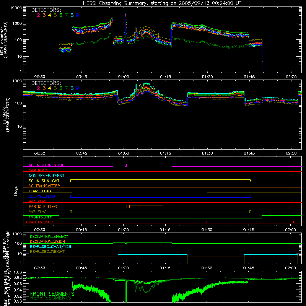
Task: Click the '1.00' tick on the livetime axis
Action: (18, 272)
